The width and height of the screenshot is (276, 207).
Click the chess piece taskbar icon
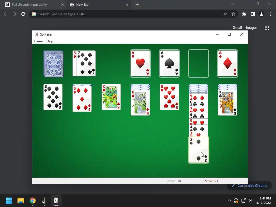[x=44, y=201]
